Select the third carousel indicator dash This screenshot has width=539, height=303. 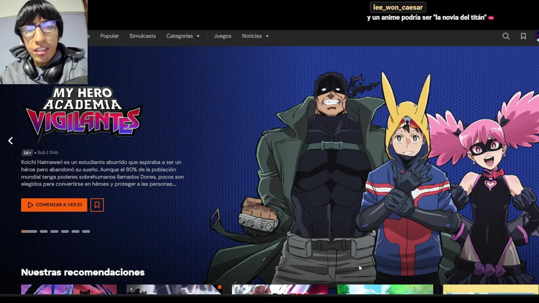[54, 231]
